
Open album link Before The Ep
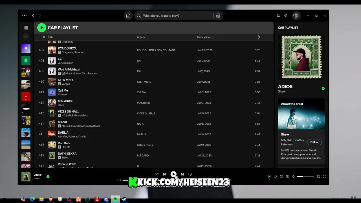[145, 145]
